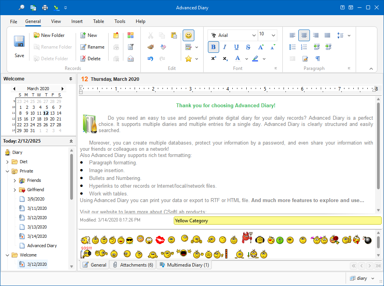Select day 20 in March calendar
Viewport: 384px width, 286px height.
click(x=52, y=119)
